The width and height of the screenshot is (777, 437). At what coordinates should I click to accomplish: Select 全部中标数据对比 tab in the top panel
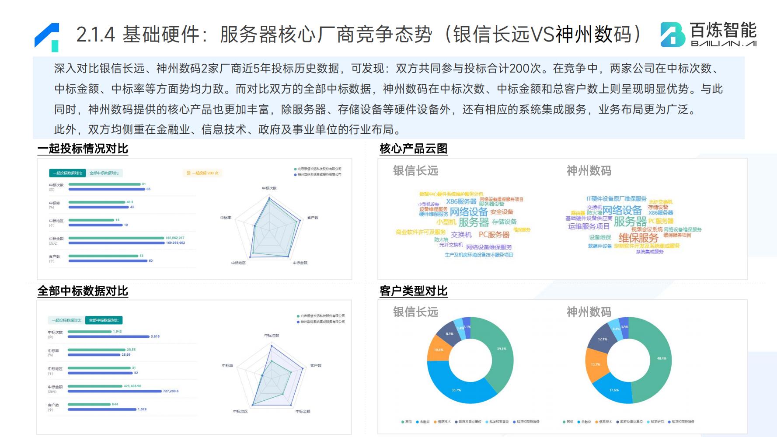click(x=104, y=173)
